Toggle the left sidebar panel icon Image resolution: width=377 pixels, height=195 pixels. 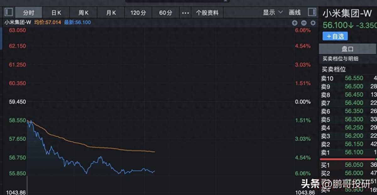[9, 12]
